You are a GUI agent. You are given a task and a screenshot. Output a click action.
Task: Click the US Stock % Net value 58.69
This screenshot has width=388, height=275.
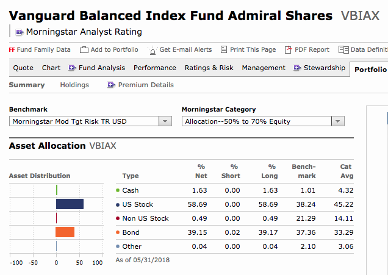tap(197, 204)
